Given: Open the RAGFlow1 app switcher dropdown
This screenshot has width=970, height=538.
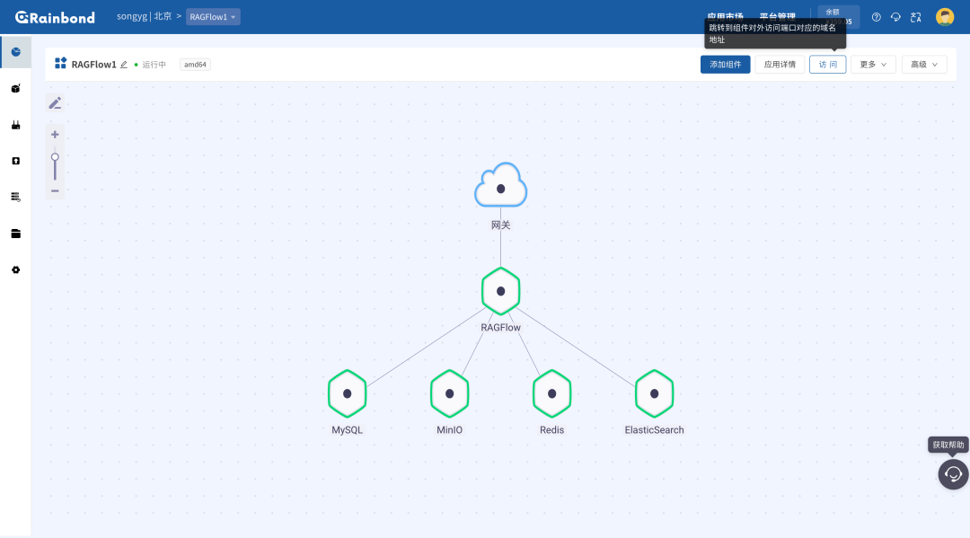Looking at the screenshot, I should tap(213, 17).
